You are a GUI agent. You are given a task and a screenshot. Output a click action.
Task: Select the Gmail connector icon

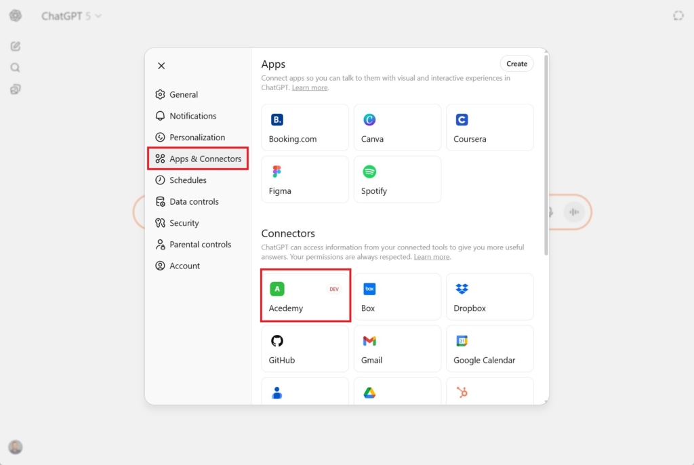[369, 341]
